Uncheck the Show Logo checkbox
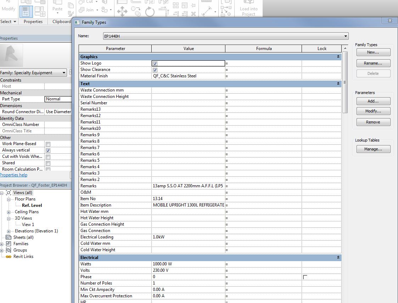Screen dimensions: 398x303 point(155,63)
